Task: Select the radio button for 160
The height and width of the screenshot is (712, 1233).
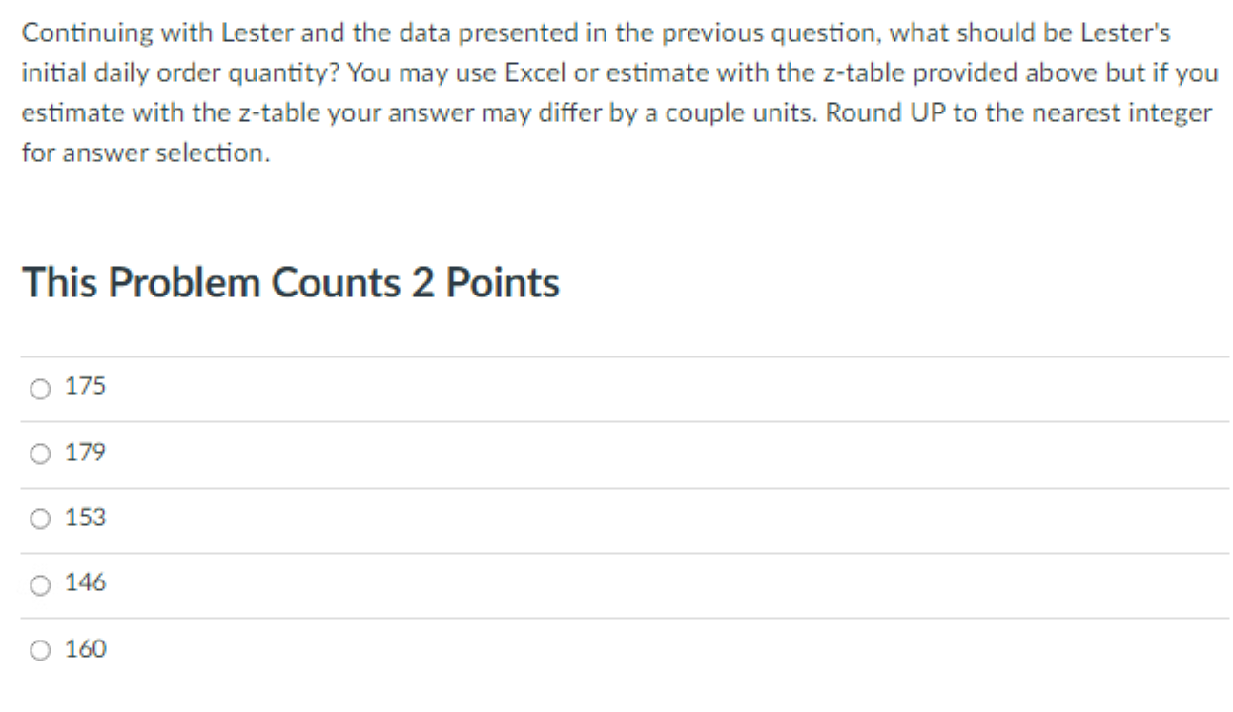Action: 40,651
